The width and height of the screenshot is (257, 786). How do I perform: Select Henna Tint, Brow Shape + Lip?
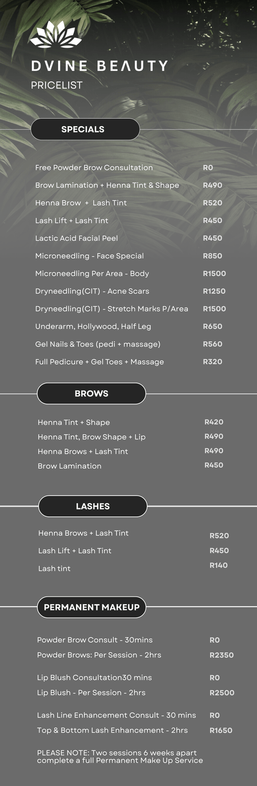tap(92, 437)
